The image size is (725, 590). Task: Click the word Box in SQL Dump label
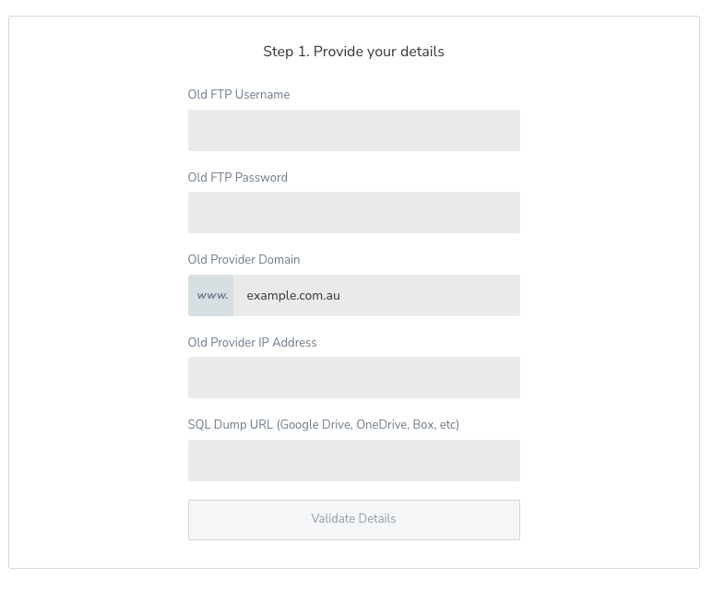(423, 425)
